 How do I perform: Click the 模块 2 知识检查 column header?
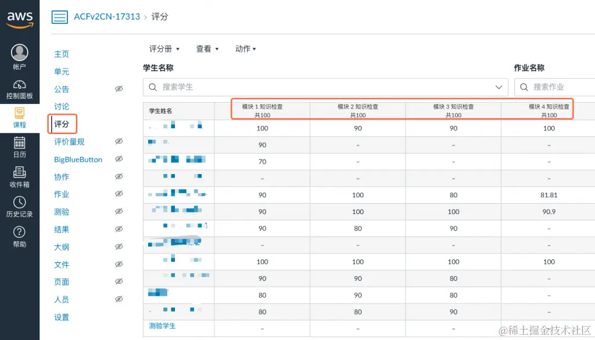point(358,111)
